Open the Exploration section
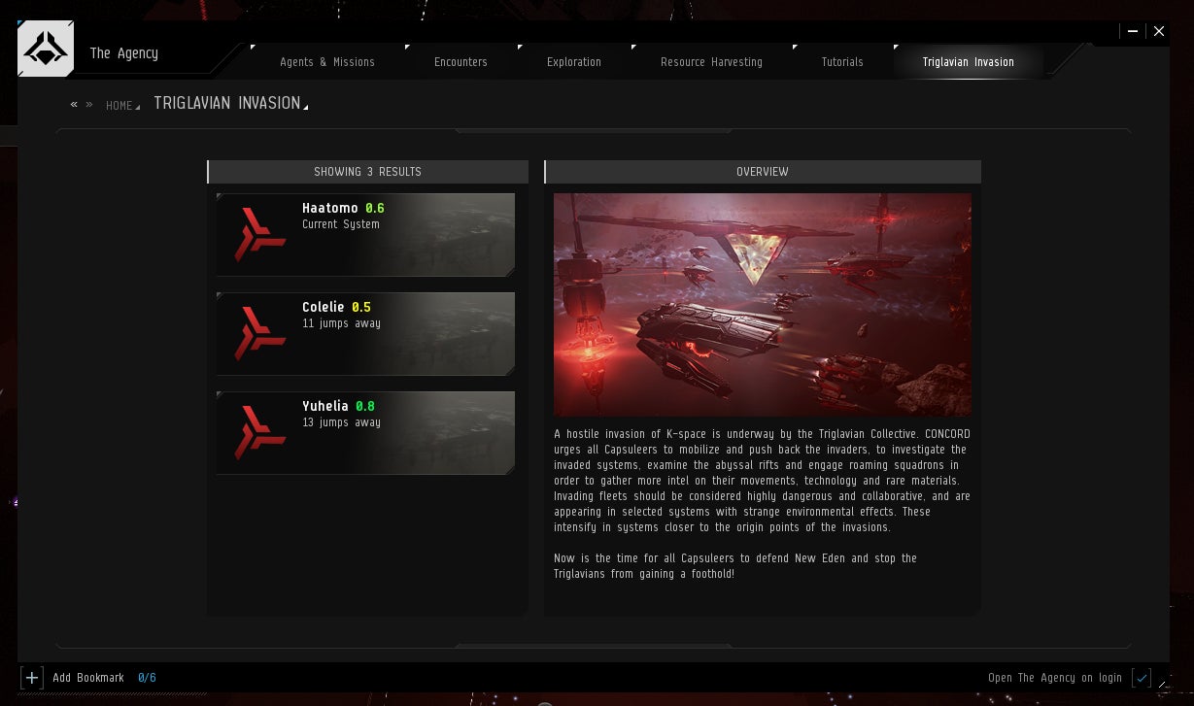1194x706 pixels. [573, 61]
